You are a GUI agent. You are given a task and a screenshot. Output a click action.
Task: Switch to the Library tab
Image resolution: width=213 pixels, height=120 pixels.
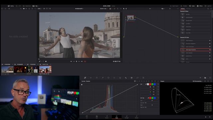[183, 9]
